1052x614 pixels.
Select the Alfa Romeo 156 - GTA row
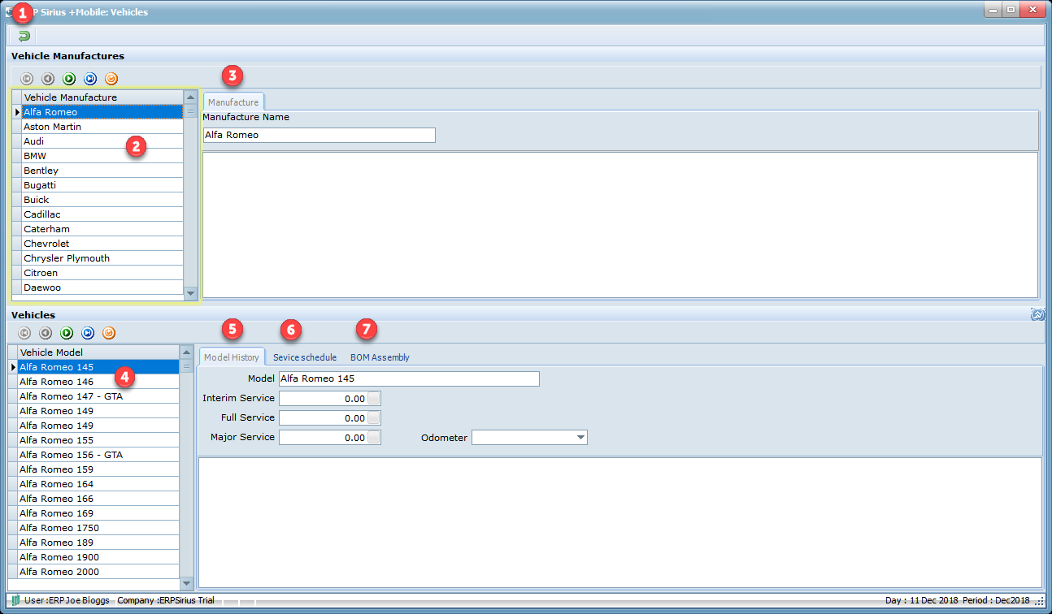(x=98, y=455)
